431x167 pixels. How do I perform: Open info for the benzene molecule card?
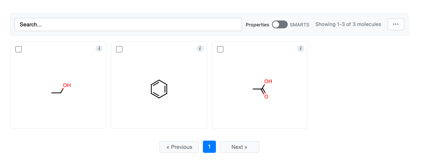(200, 48)
